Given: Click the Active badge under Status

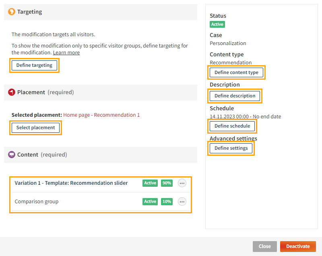Looking at the screenshot, I should pyautogui.click(x=217, y=24).
